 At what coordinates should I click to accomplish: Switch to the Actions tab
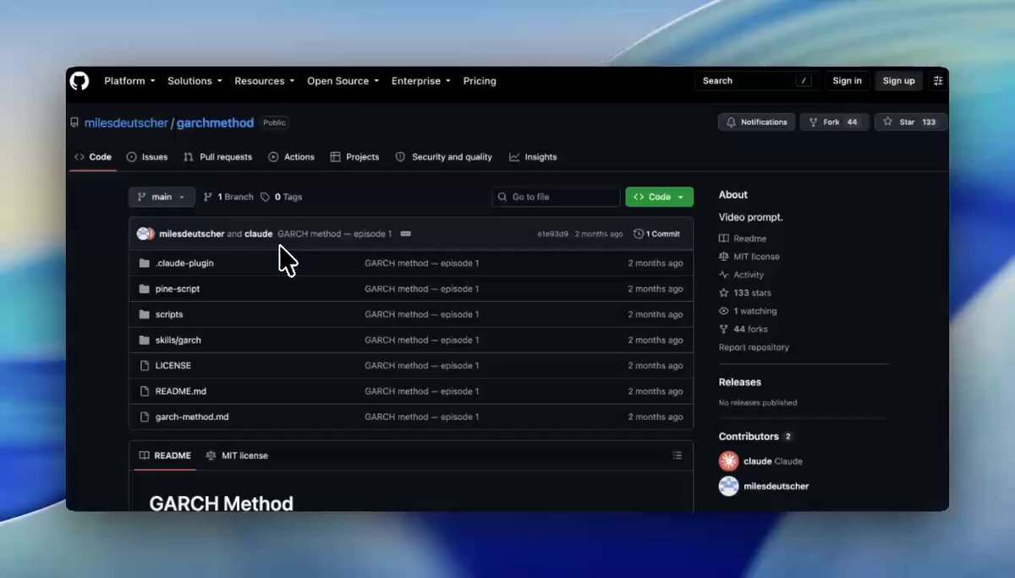click(x=292, y=157)
